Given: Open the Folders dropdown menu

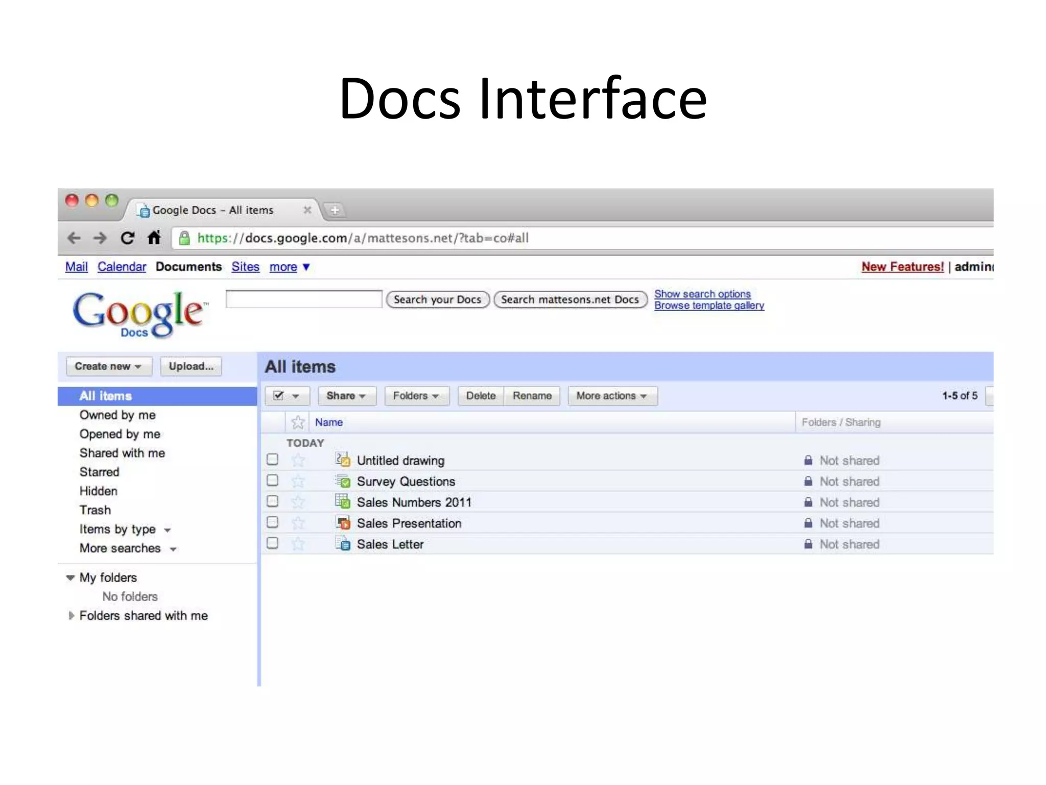Looking at the screenshot, I should (x=417, y=396).
